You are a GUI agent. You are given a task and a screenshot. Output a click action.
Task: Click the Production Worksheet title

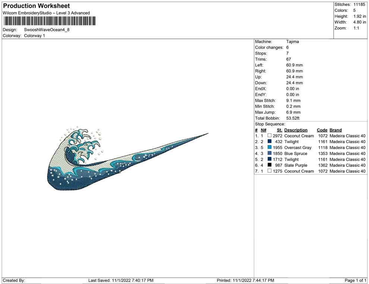click(36, 6)
